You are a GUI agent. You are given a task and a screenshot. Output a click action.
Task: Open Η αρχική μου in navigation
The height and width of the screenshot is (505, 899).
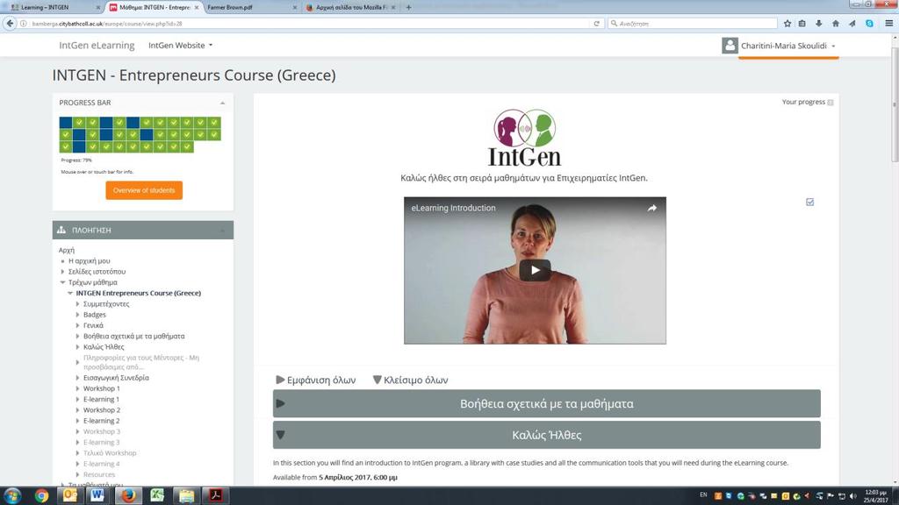coord(89,261)
